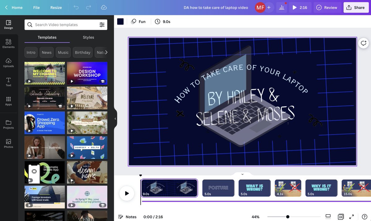Screen dimensions: 371x221
Task: Switch to the Styles tab
Action: (x=88, y=37)
